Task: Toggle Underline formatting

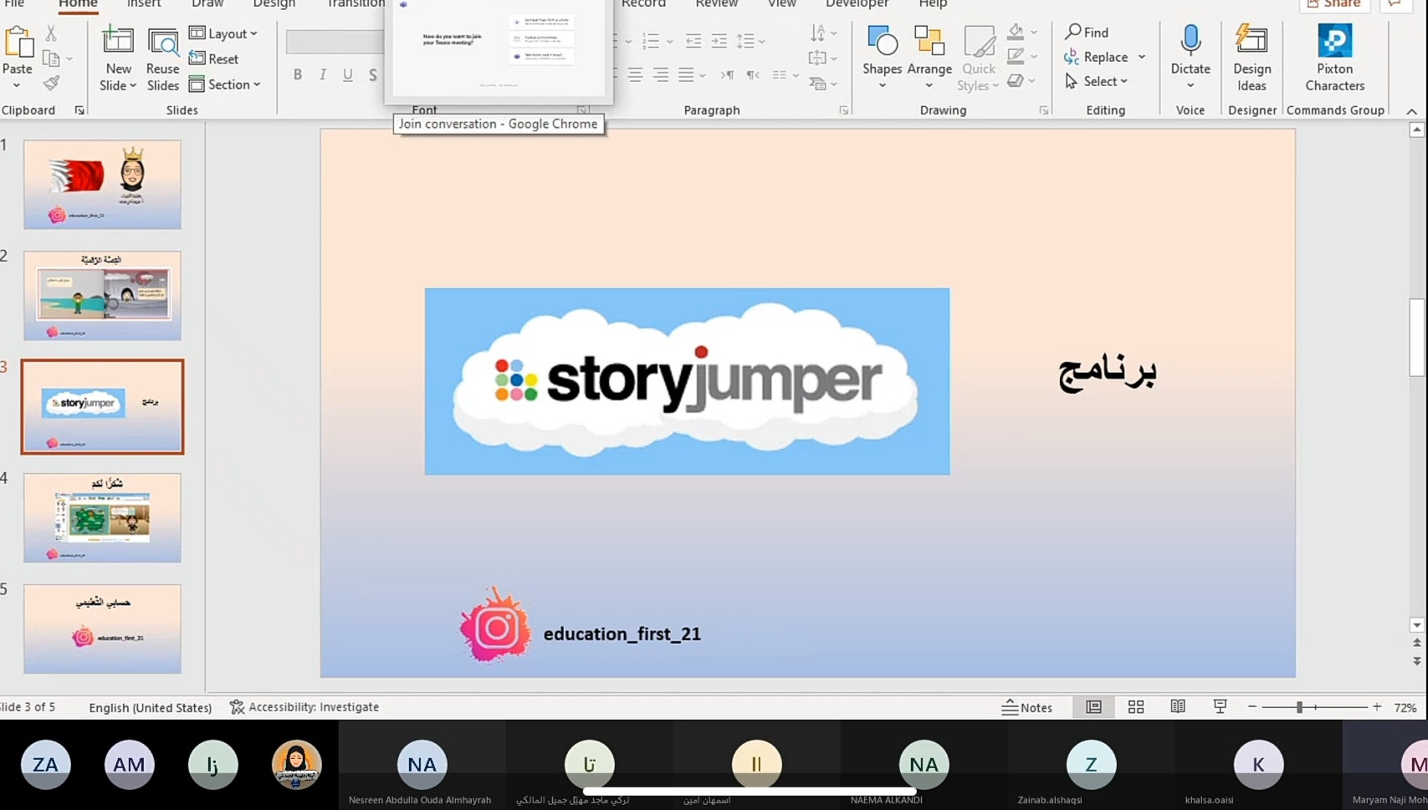Action: click(x=348, y=74)
